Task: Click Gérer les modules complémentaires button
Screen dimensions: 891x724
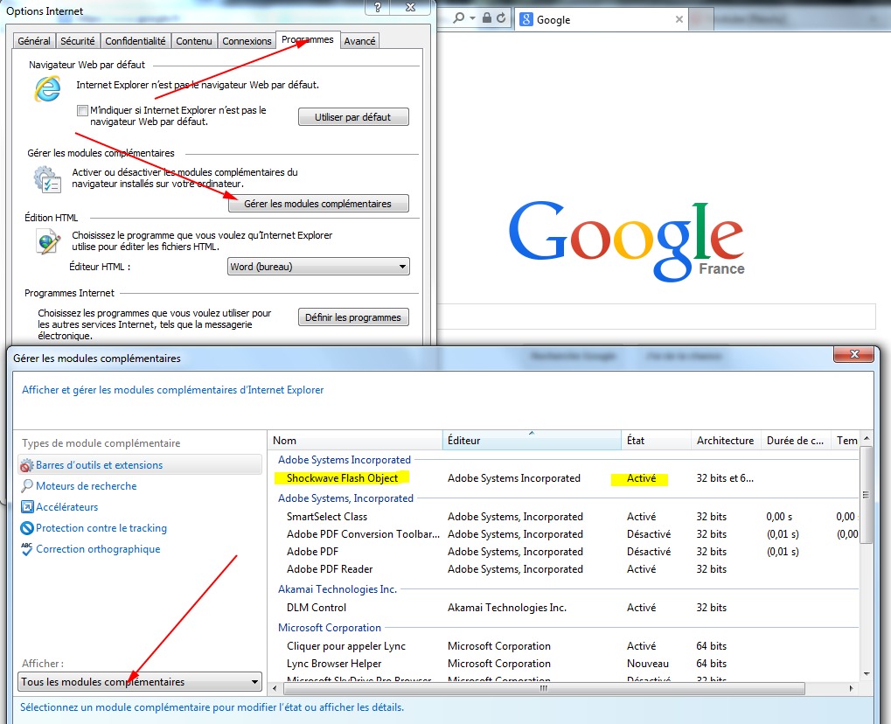Action: click(x=318, y=204)
